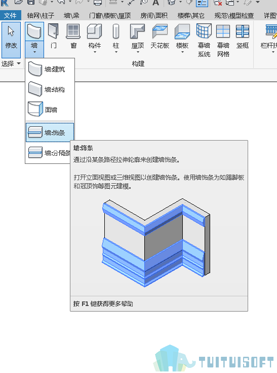Click the 屋顶 roof tool icon
This screenshot has height=373, width=277.
tap(137, 31)
